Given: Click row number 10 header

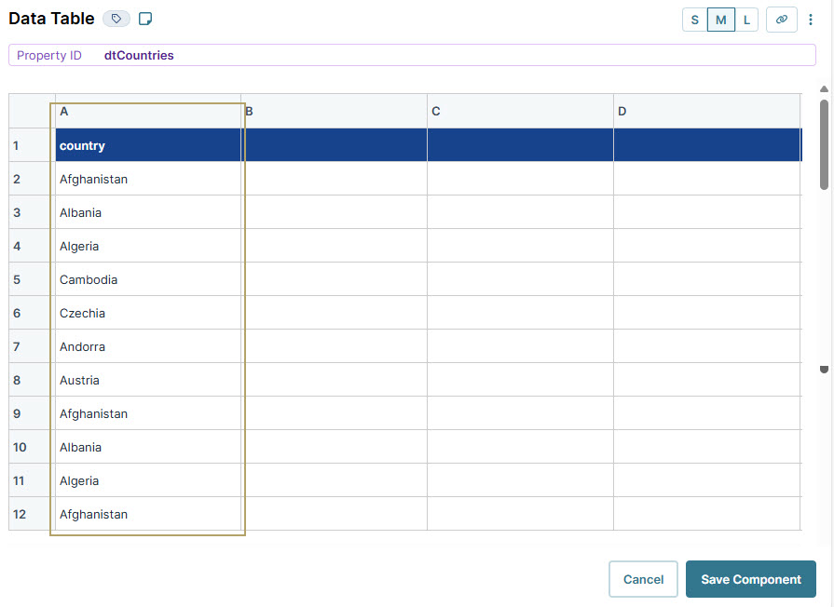Looking at the screenshot, I should (x=32, y=447).
